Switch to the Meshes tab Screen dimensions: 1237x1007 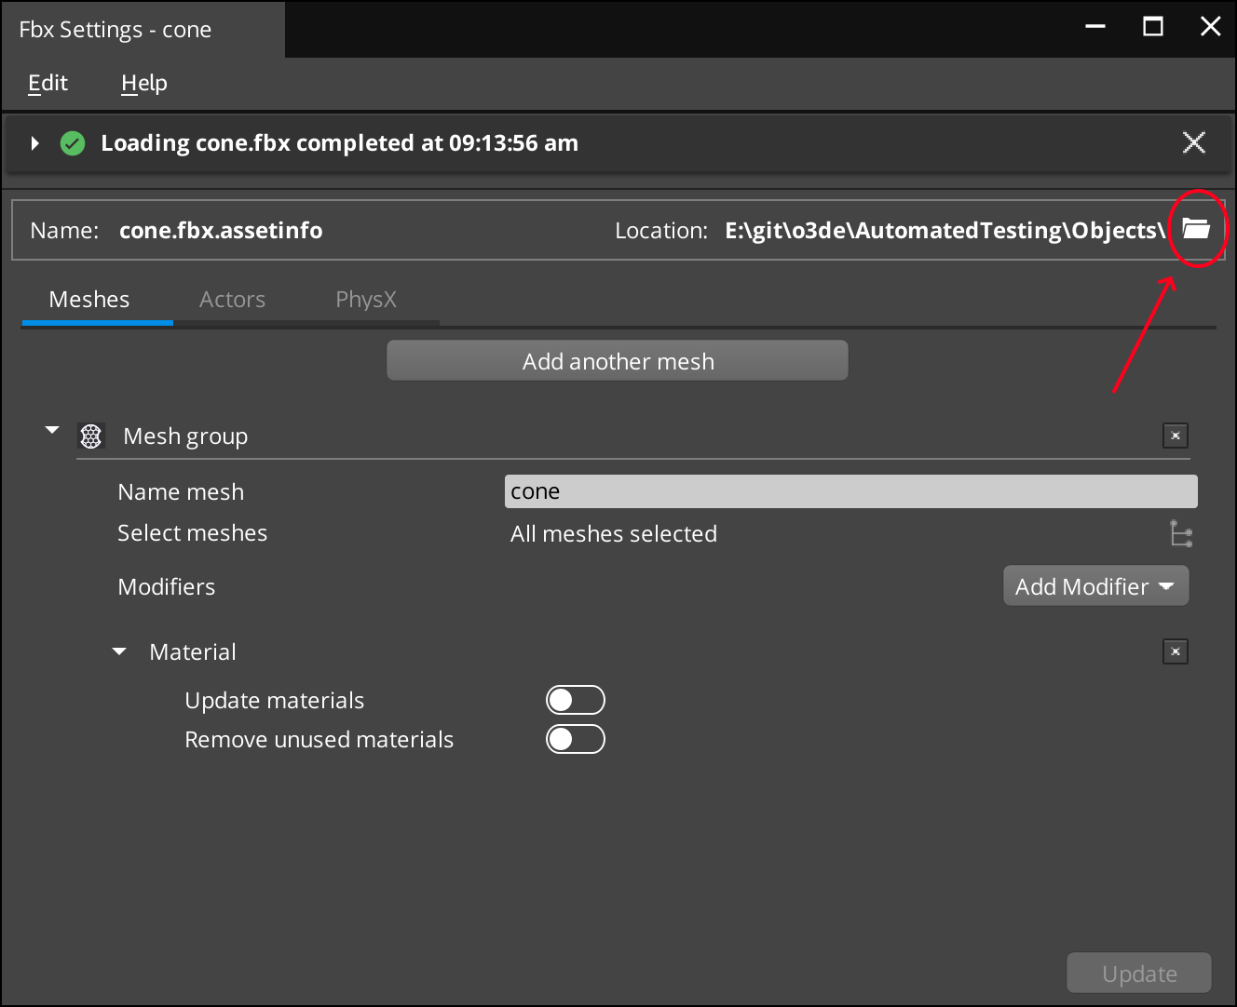(89, 300)
